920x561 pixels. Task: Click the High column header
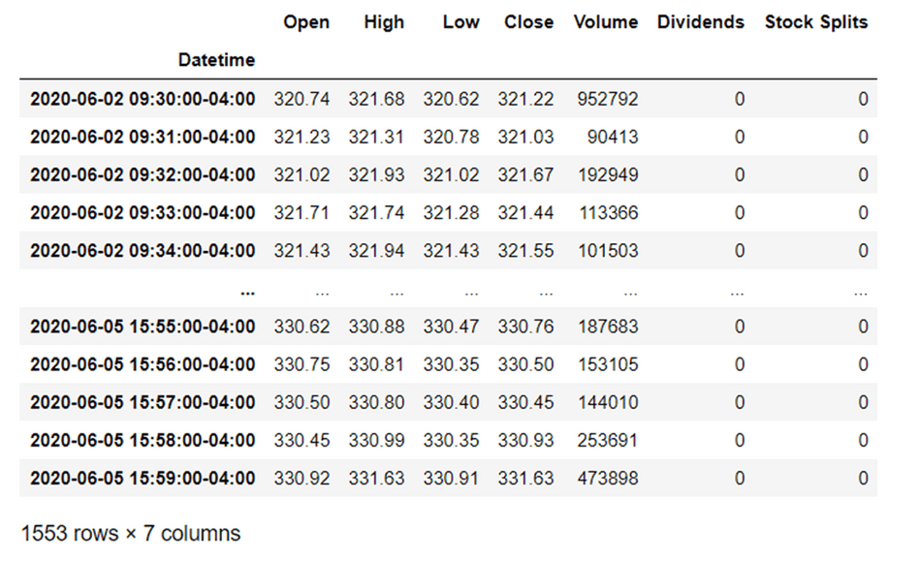pyautogui.click(x=384, y=22)
